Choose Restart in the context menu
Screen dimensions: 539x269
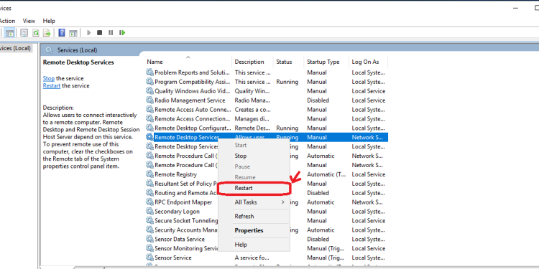tap(254, 188)
